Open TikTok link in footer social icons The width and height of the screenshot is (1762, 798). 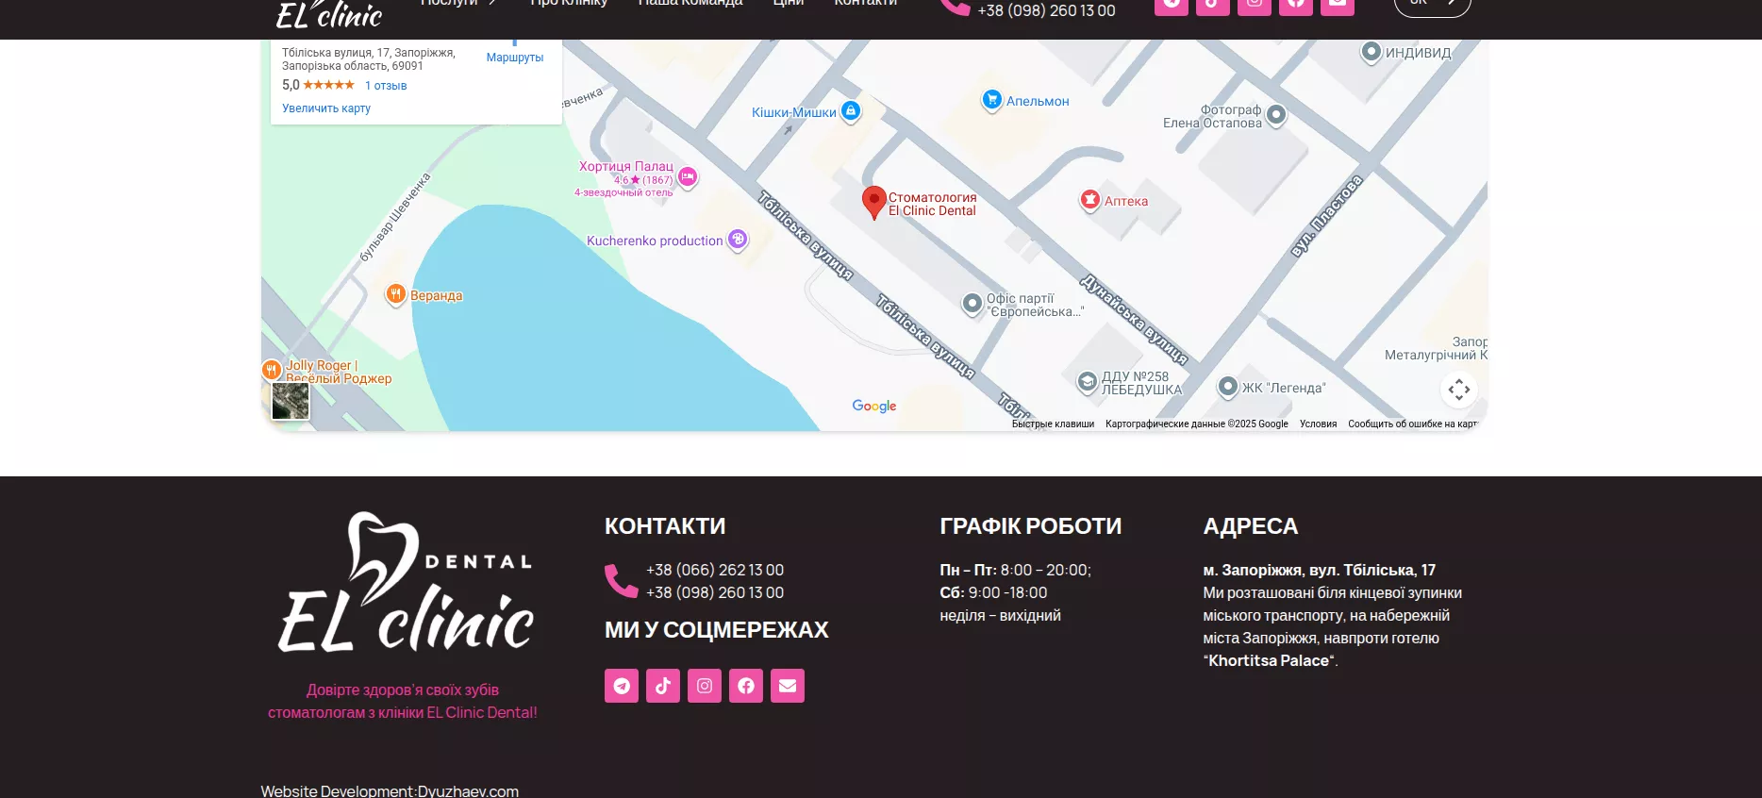pos(663,686)
